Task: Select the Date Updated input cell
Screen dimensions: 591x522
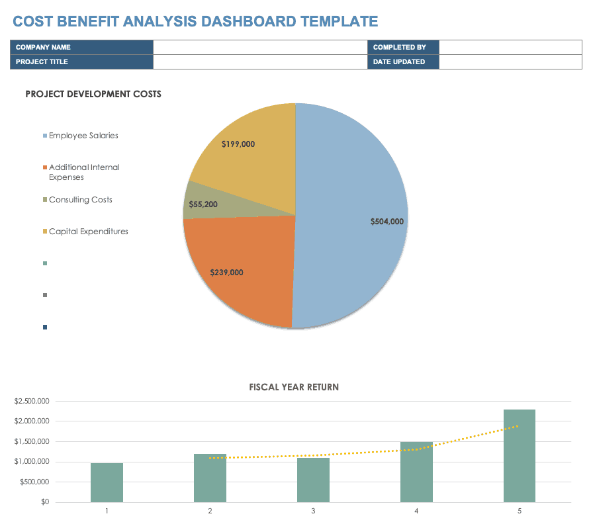Action: [x=510, y=62]
